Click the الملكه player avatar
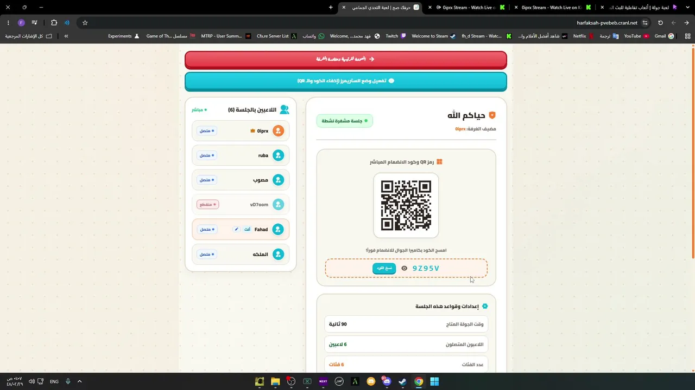This screenshot has height=390, width=695. click(279, 254)
